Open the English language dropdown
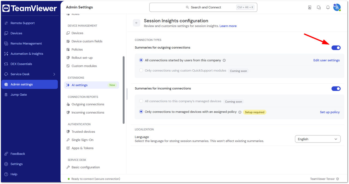 click(x=318, y=139)
